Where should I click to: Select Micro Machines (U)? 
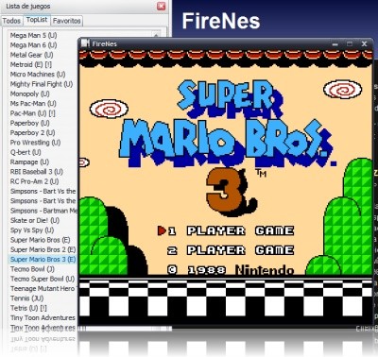click(x=38, y=75)
